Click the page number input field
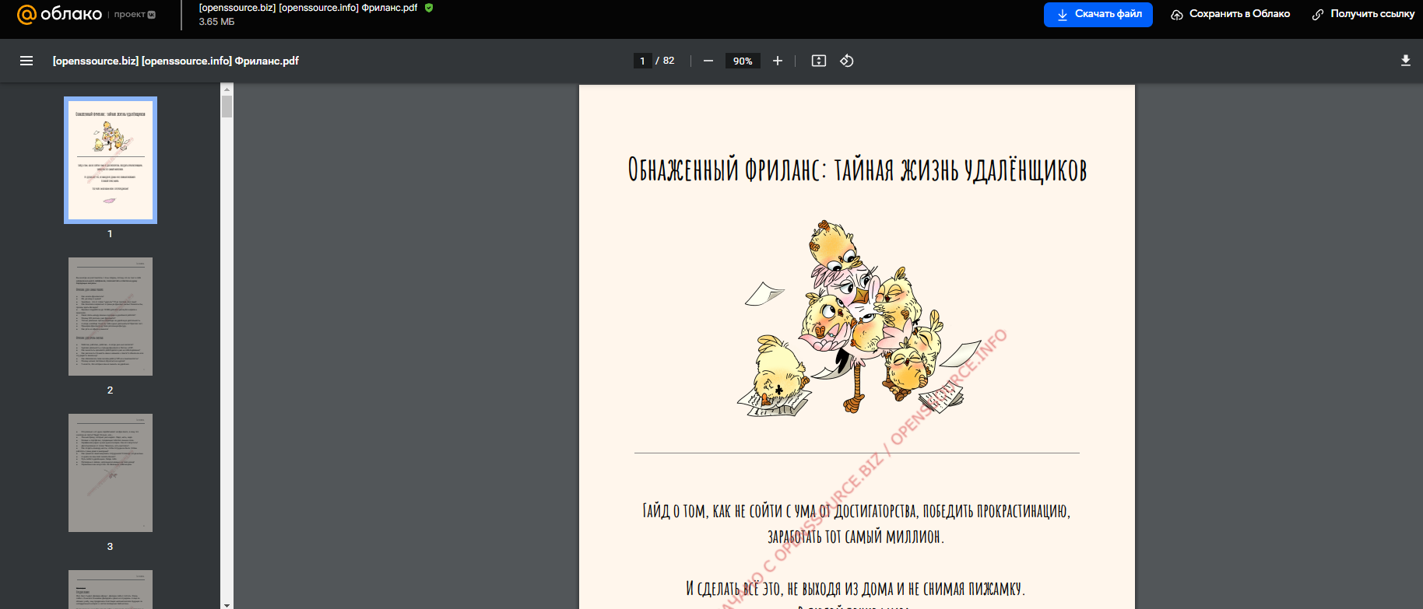Image resolution: width=1423 pixels, height=609 pixels. (x=642, y=61)
